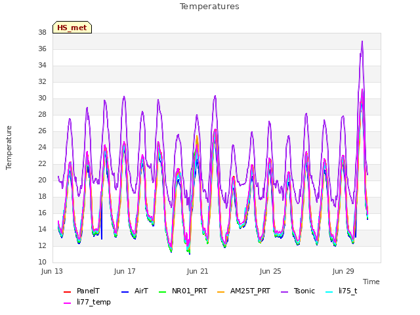This screenshot has width=420, height=315.
Task: Select the li77_temp legend label
Action: coord(93,302)
